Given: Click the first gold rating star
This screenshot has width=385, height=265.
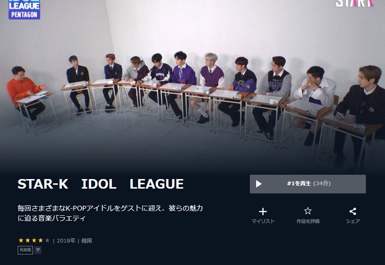Looking at the screenshot, I should pyautogui.click(x=21, y=241).
